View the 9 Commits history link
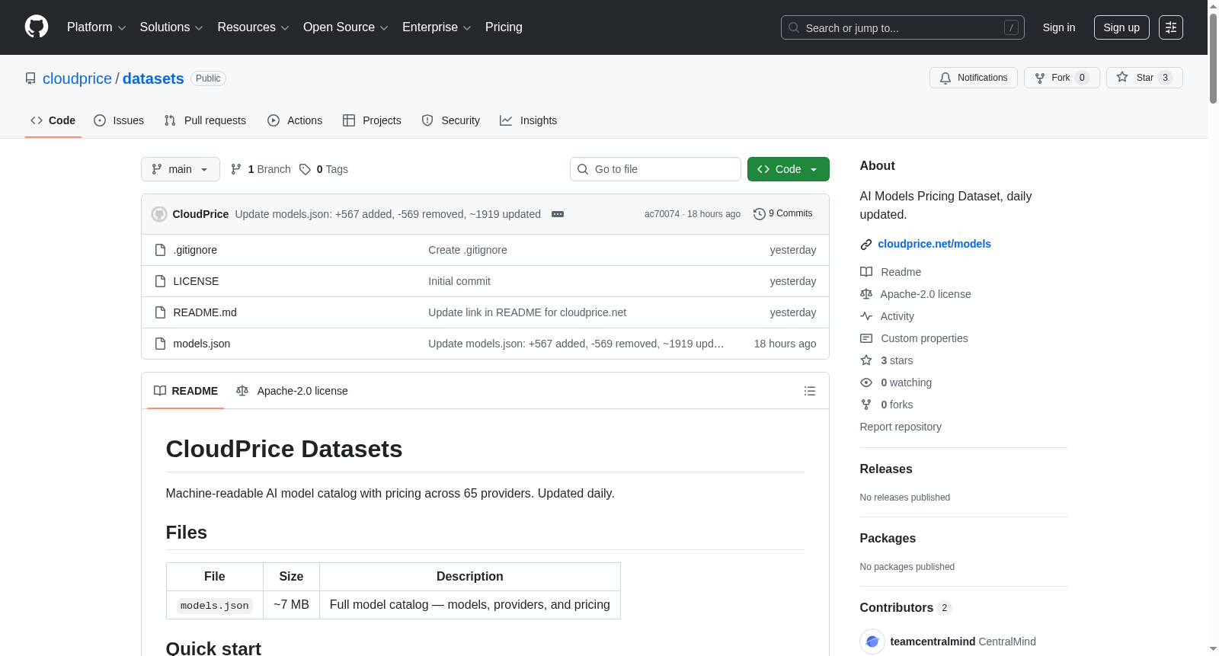1219x656 pixels. point(783,213)
